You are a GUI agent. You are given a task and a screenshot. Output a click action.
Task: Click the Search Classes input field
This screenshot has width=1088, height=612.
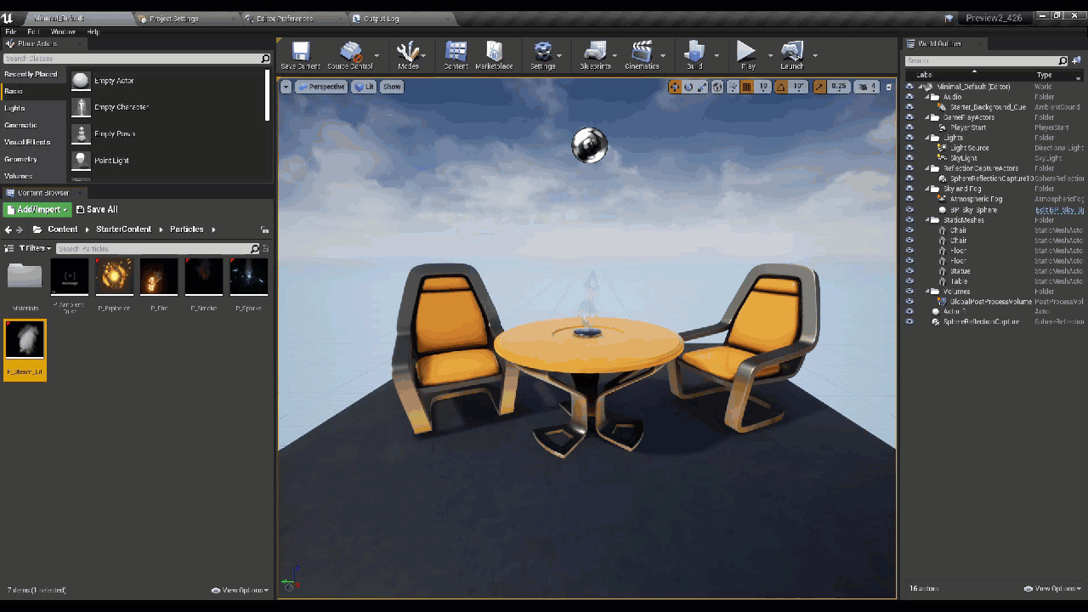(132, 59)
